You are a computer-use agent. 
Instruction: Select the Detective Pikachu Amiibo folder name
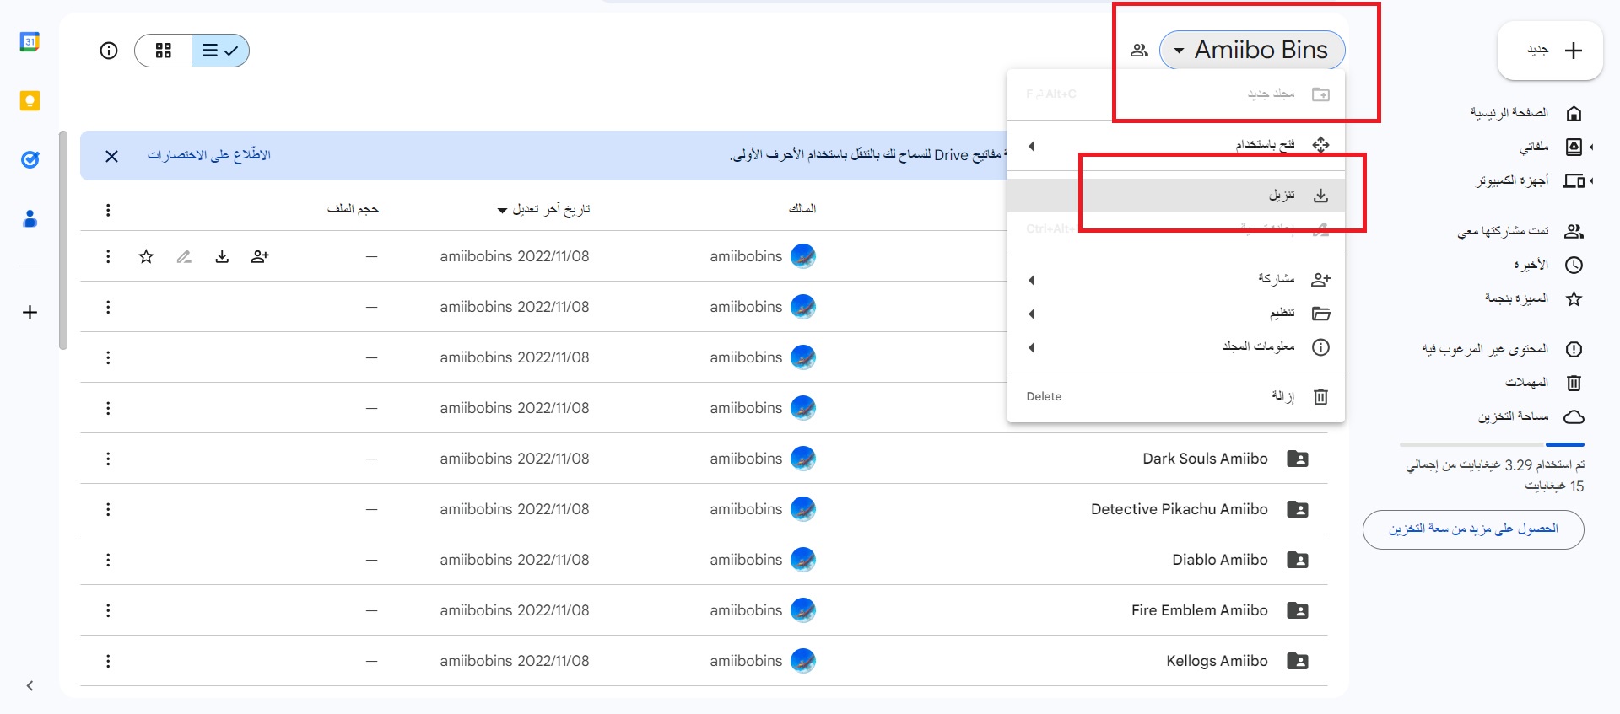[x=1180, y=509]
